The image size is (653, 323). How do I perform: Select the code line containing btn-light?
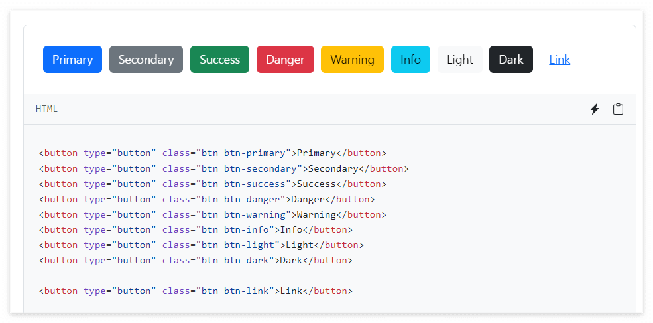[202, 245]
